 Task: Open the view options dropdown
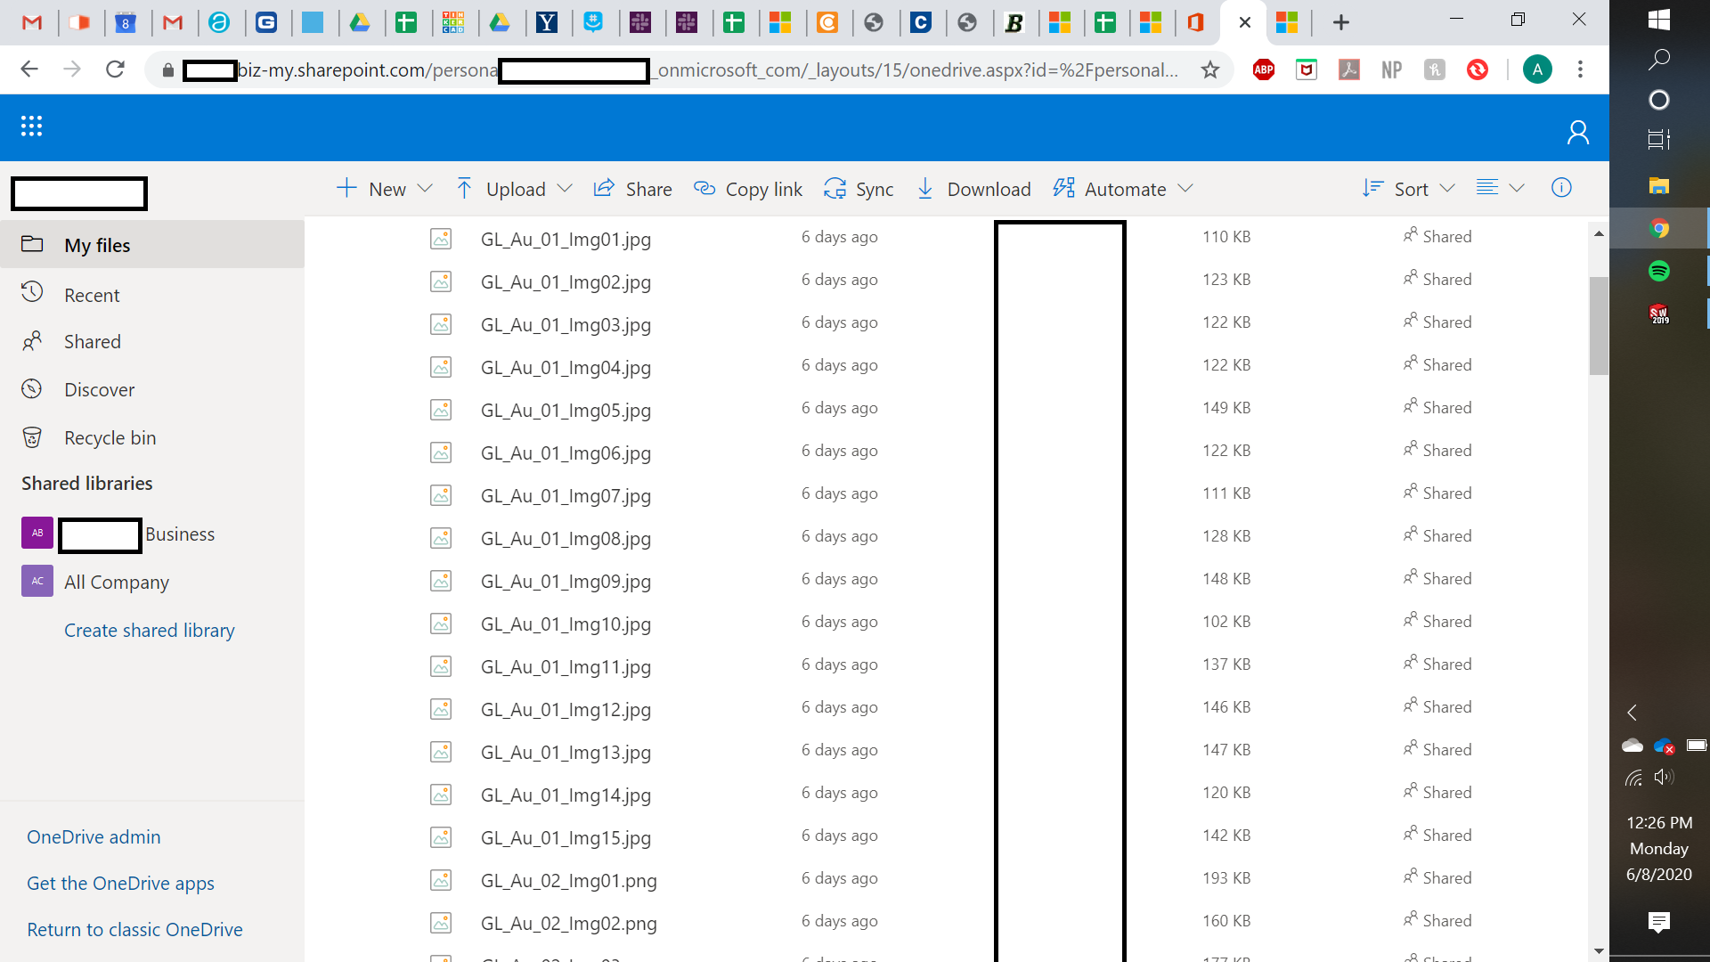tap(1517, 188)
